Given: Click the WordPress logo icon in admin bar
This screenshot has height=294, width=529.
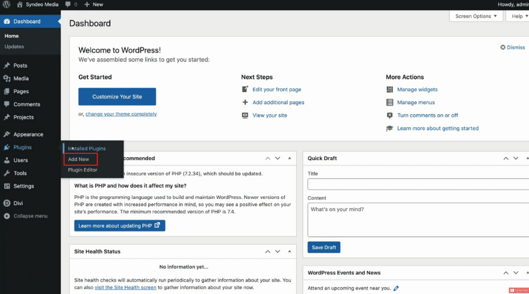Looking at the screenshot, I should click(x=6, y=4).
